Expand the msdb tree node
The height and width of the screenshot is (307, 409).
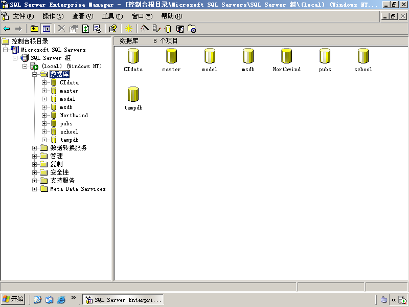44,107
